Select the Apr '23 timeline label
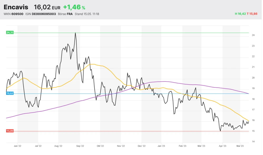 click(222, 146)
